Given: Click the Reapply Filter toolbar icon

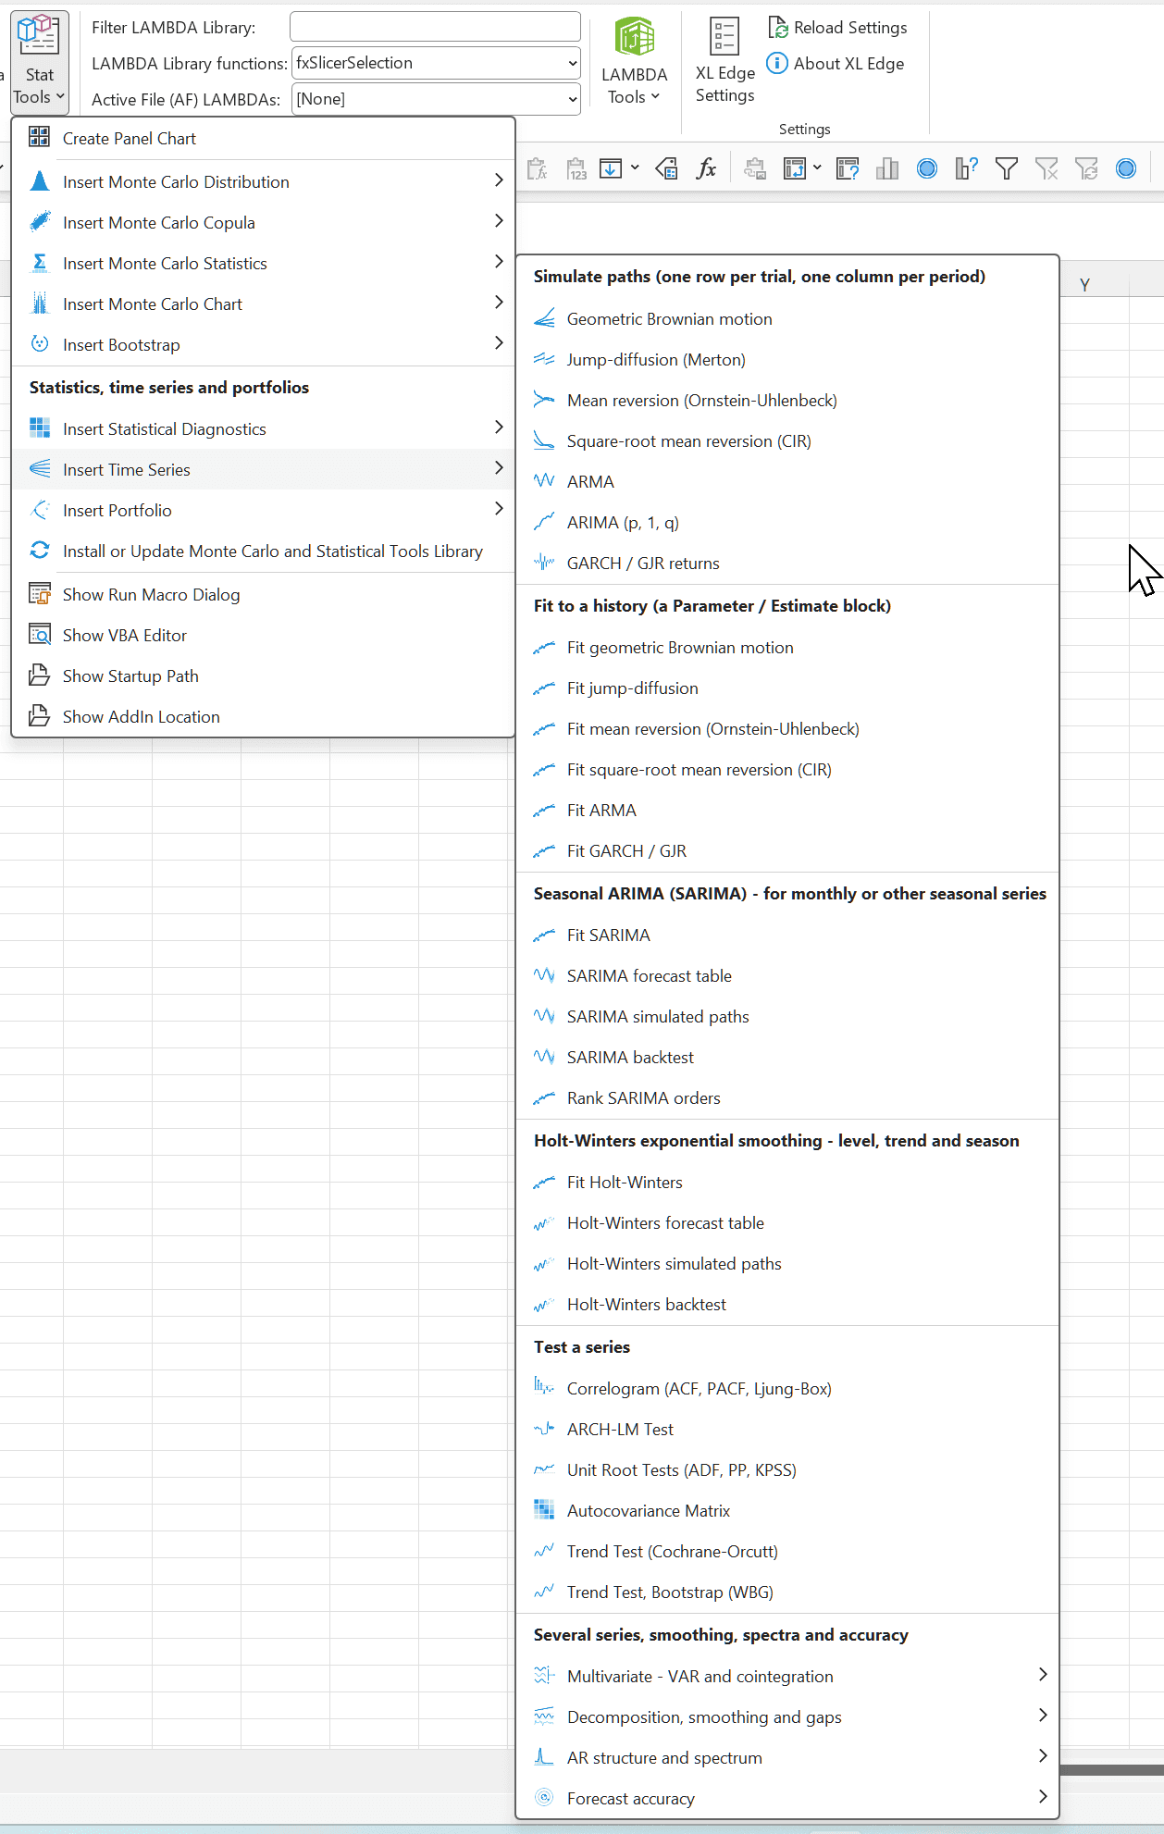Looking at the screenshot, I should [x=1086, y=168].
